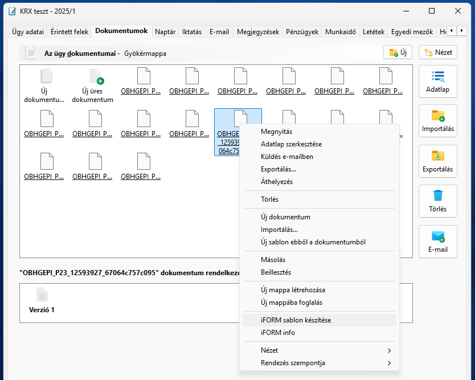This screenshot has width=475, height=380.
Task: Select Exportálás... from the context menu
Action: click(x=320, y=169)
